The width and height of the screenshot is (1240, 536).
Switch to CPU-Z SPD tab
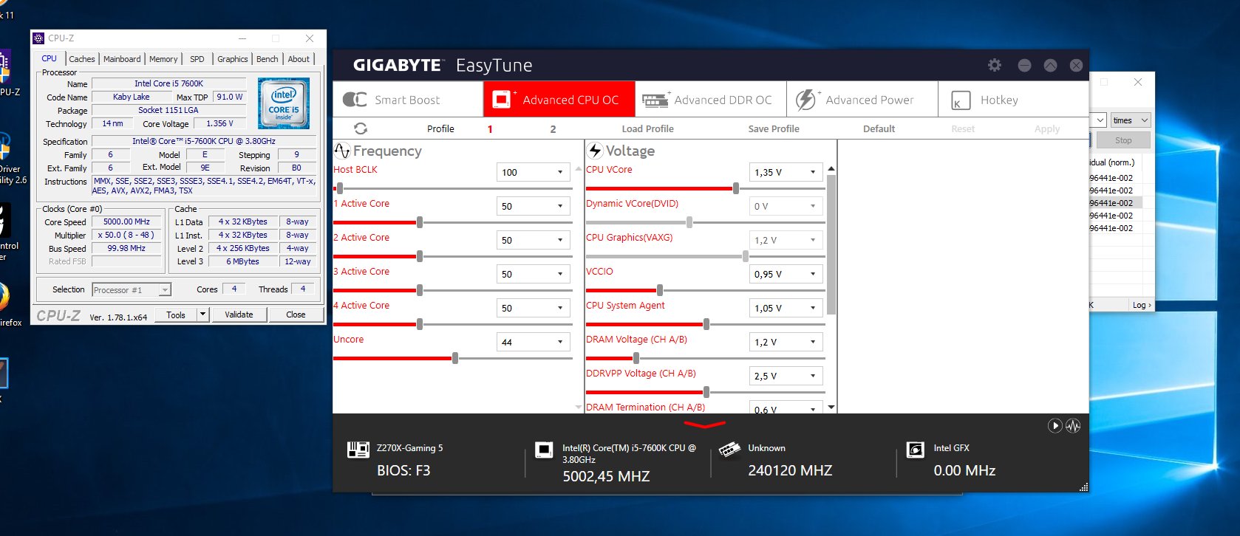coord(197,59)
